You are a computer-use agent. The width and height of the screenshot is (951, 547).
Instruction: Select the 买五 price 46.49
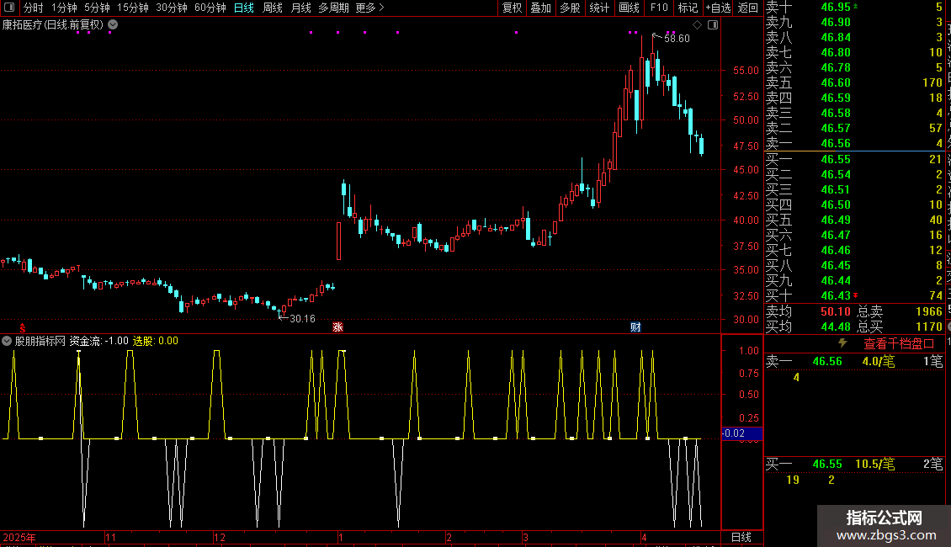(836, 220)
